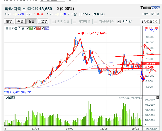The image size is (162, 131).
Task: Click the 파라다이스 stock name
Action: tap(15, 9)
